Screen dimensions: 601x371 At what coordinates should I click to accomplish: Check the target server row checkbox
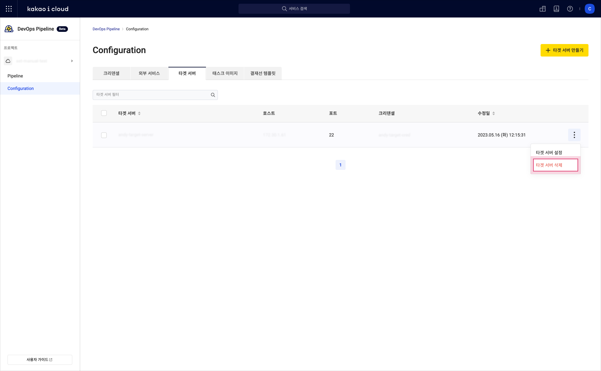click(104, 135)
